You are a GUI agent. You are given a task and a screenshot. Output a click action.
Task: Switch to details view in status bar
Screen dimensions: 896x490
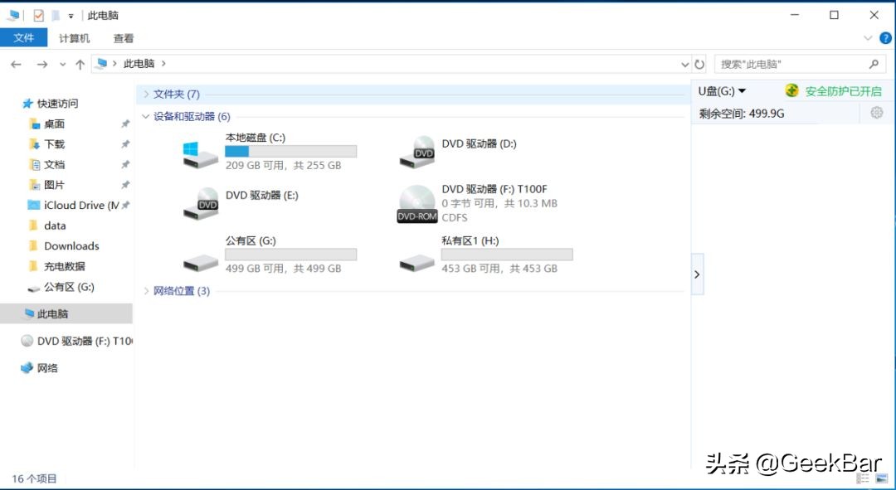pyautogui.click(x=862, y=478)
